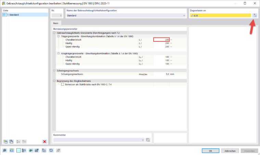Select 1 Standard in the Liste

[25, 15]
